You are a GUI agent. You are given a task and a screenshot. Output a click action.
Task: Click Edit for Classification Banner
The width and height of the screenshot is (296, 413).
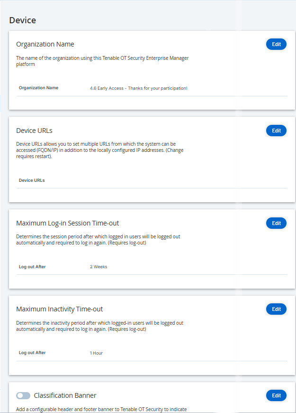point(276,395)
